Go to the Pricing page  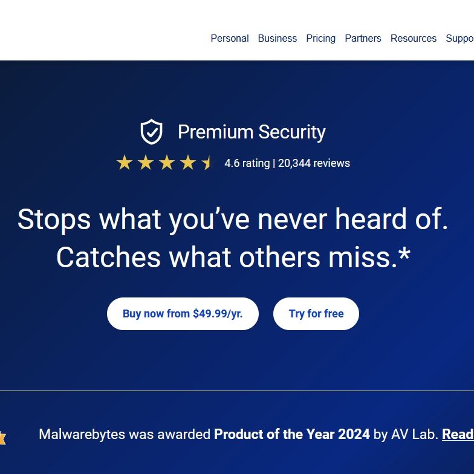tap(320, 38)
